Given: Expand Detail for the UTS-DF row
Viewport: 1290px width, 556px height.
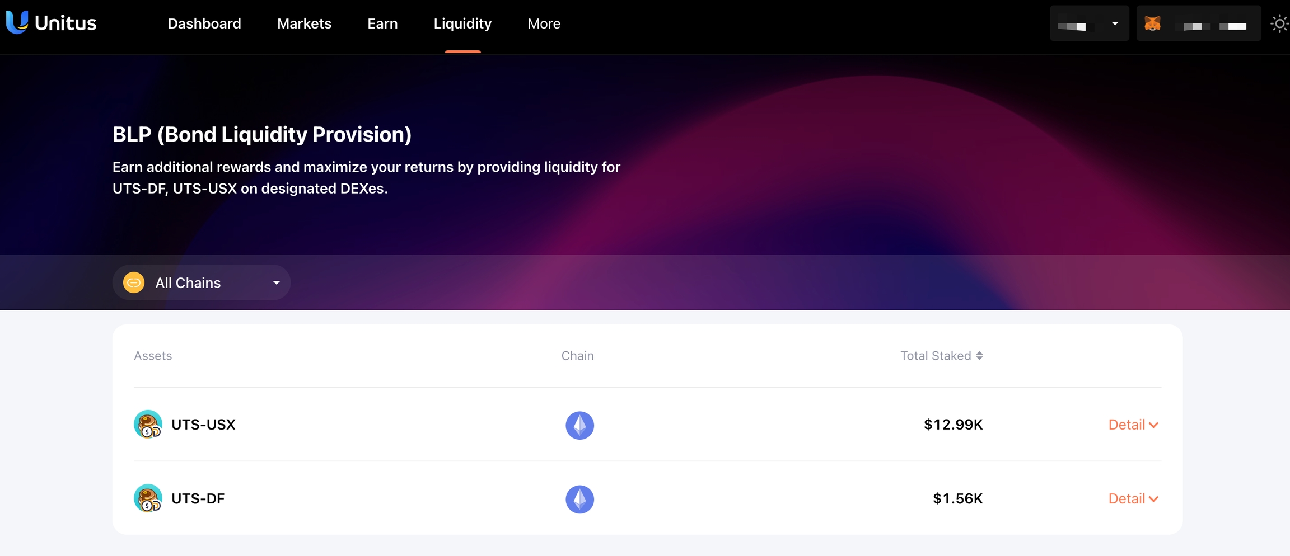Looking at the screenshot, I should point(1133,498).
